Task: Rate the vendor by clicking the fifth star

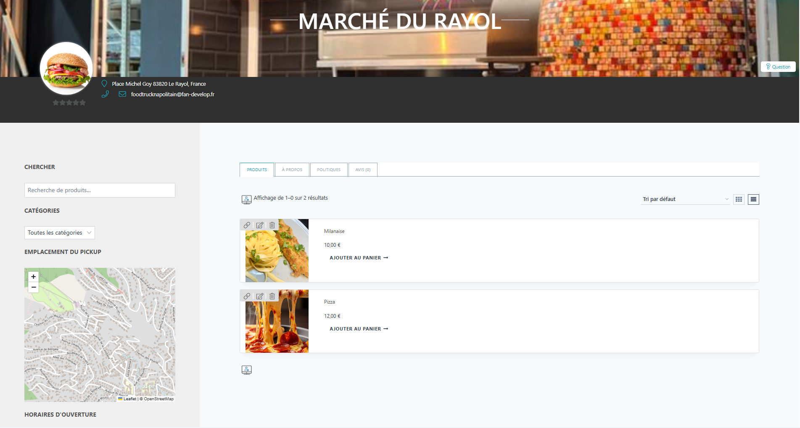Action: tap(83, 102)
